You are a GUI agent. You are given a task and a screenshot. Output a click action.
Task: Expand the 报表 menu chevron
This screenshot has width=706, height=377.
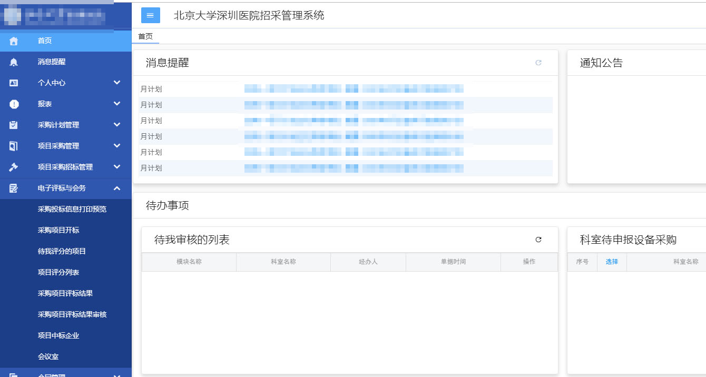coord(117,104)
